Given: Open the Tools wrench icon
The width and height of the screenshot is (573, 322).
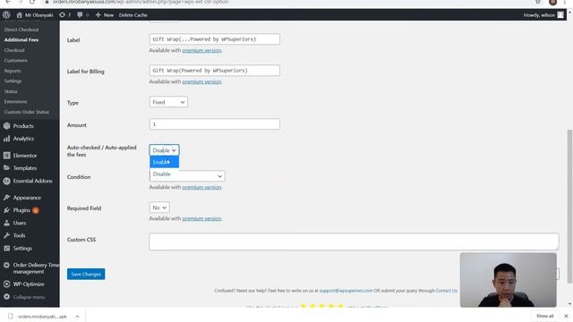Looking at the screenshot, I should click(x=6, y=235).
